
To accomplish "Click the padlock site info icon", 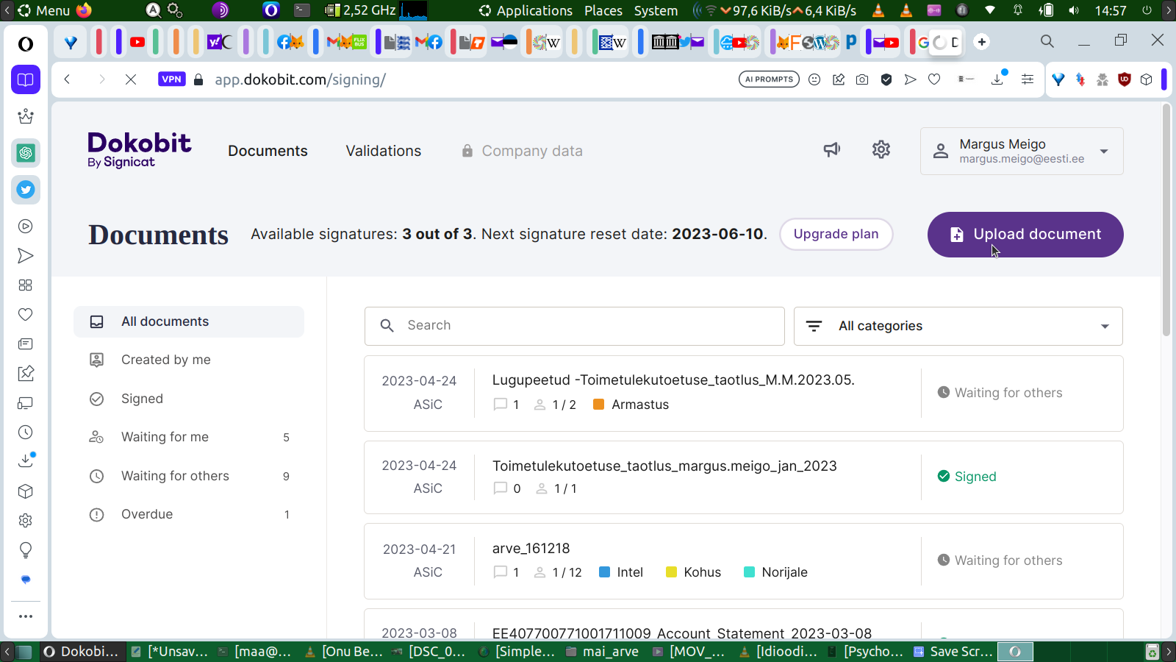I will pyautogui.click(x=198, y=79).
